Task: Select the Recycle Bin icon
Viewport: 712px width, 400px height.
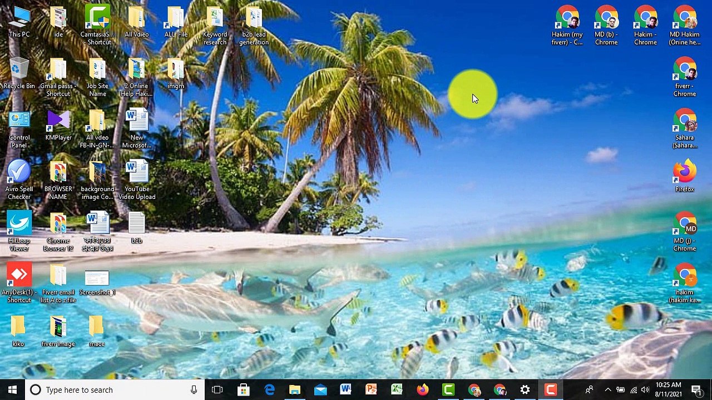Action: point(19,74)
